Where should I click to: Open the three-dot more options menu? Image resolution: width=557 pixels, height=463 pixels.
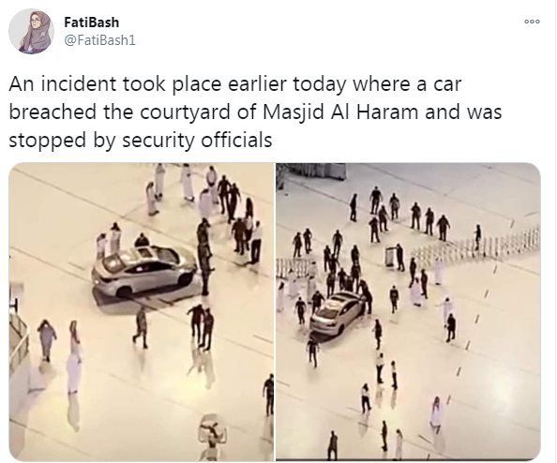(x=532, y=22)
